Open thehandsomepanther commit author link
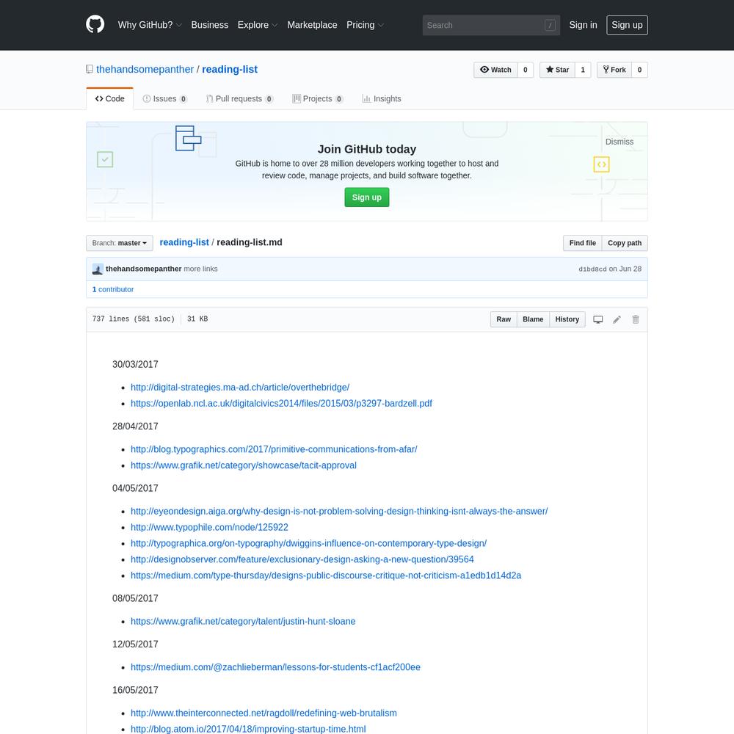This screenshot has width=734, height=734. (143, 269)
